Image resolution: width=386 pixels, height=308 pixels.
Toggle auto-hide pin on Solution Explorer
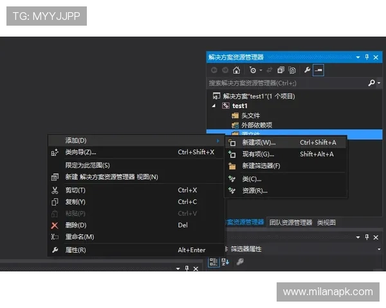[367, 57]
